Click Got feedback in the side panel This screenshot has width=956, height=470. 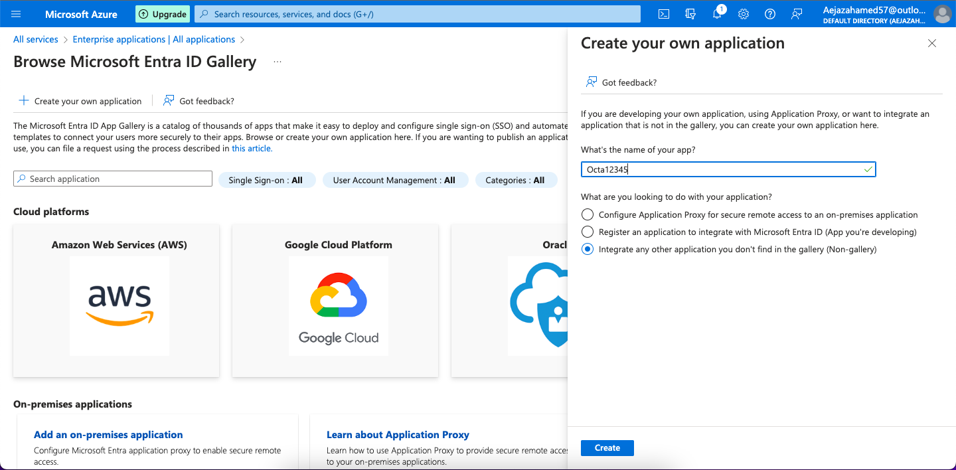(x=621, y=82)
